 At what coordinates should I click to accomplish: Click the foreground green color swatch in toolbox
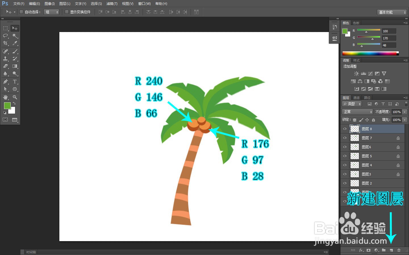point(7,106)
